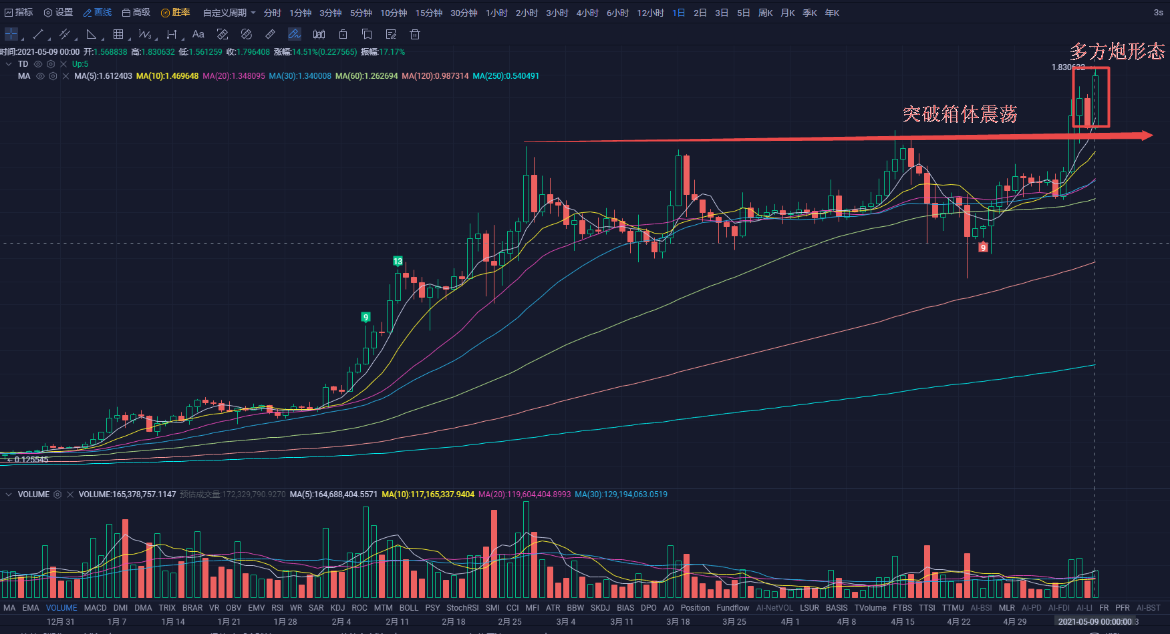This screenshot has width=1170, height=634.
Task: Collapse the VOLUME panel chevron
Action: tap(9, 495)
